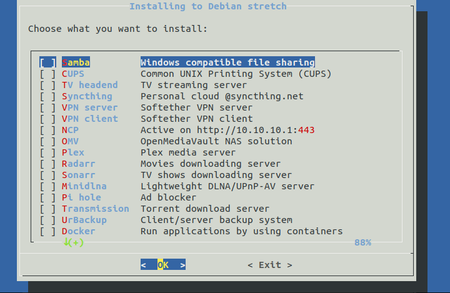Click 'TV streaming server' description
The width and height of the screenshot is (450, 293).
(194, 85)
